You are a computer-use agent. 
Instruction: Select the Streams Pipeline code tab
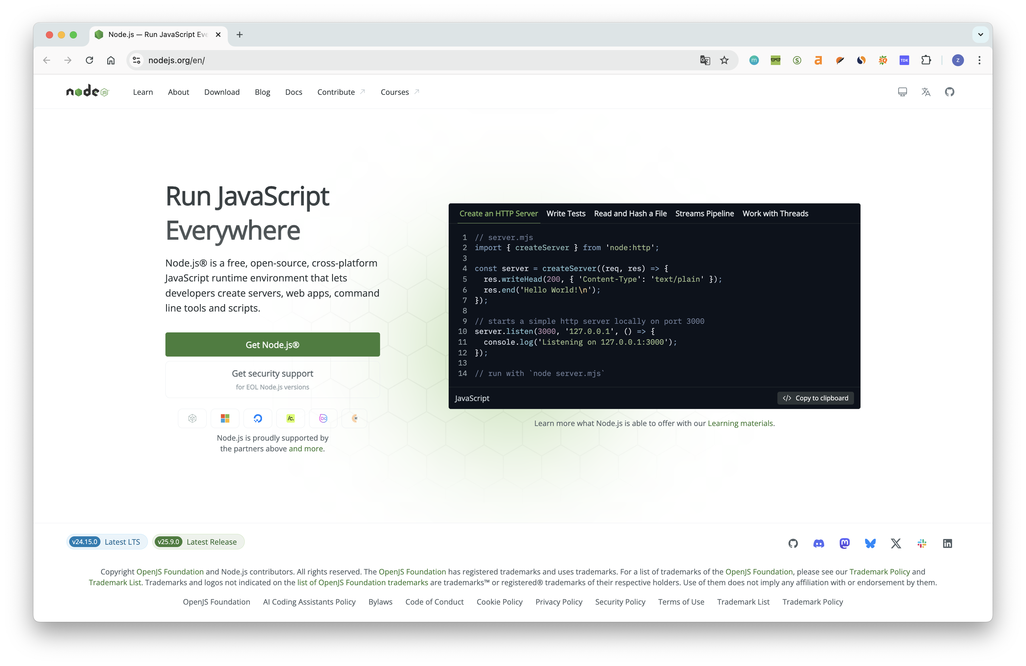(704, 213)
